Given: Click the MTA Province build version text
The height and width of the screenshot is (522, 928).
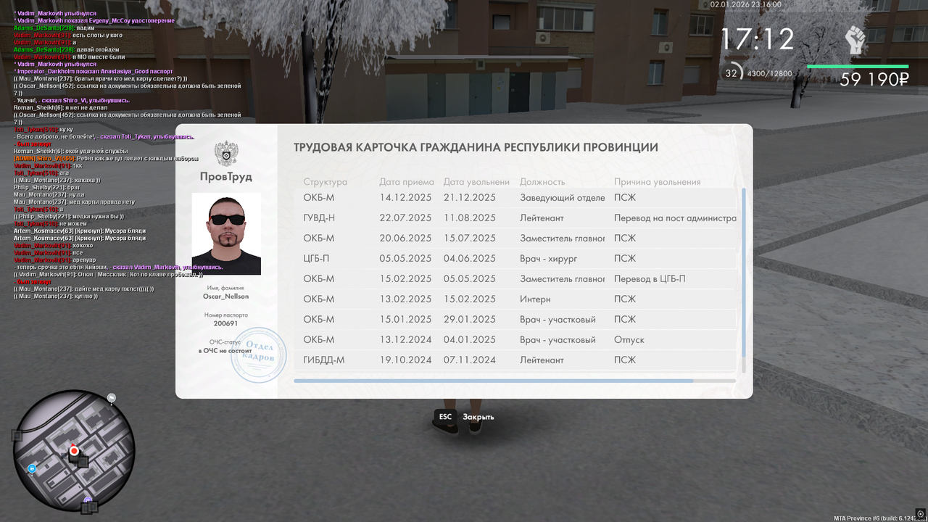Looking at the screenshot, I should (878, 518).
